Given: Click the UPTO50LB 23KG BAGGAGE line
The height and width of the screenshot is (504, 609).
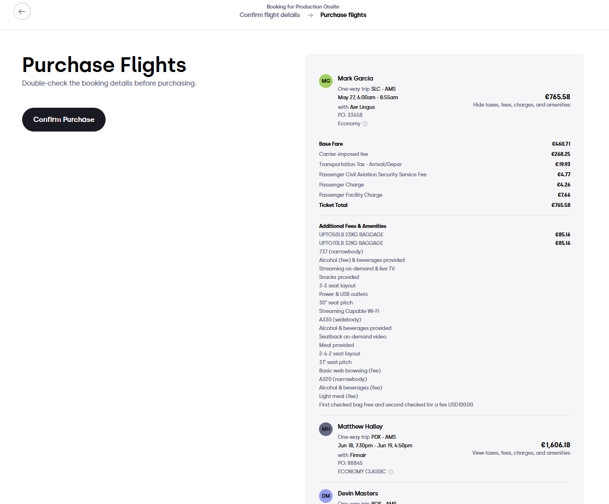Looking at the screenshot, I should coord(444,235).
